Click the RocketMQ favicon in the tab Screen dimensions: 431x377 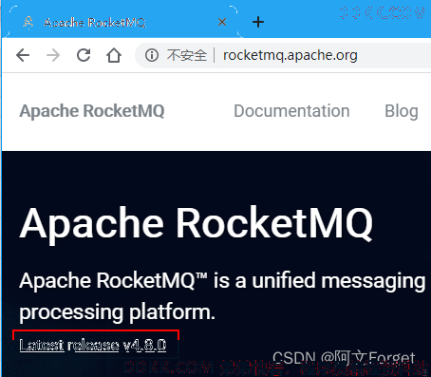coord(28,23)
